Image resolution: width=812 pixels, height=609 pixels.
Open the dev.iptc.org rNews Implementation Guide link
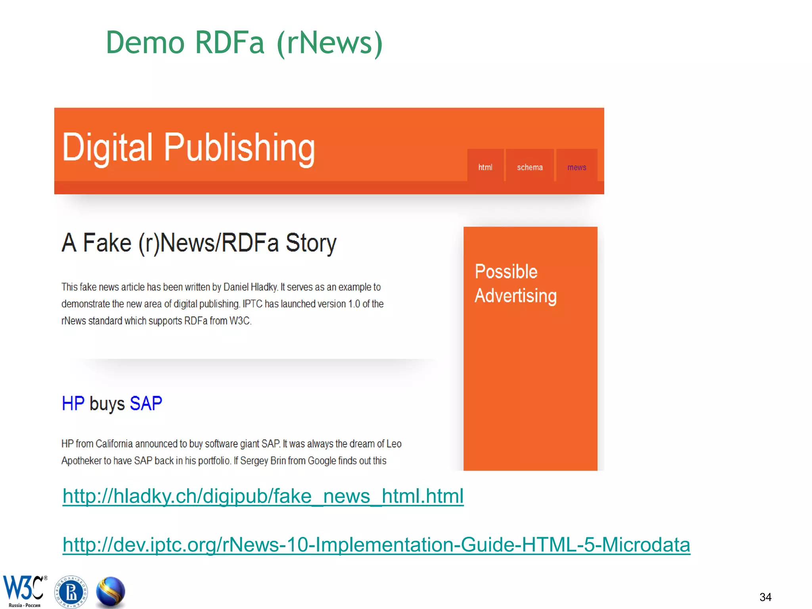(376, 545)
